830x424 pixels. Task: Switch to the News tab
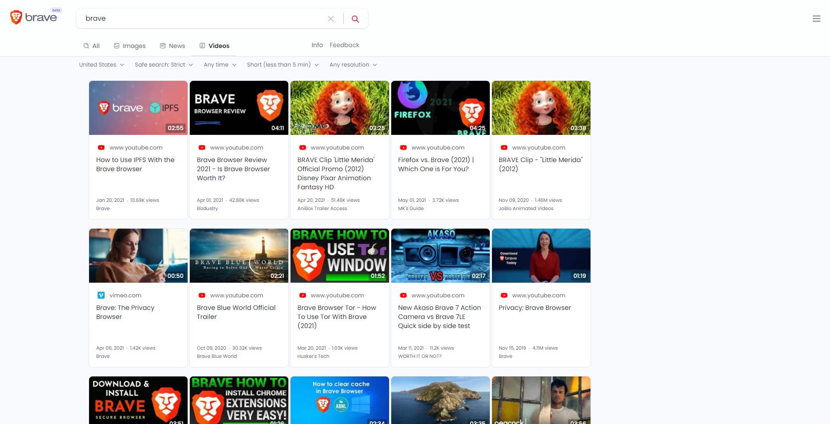(172, 46)
